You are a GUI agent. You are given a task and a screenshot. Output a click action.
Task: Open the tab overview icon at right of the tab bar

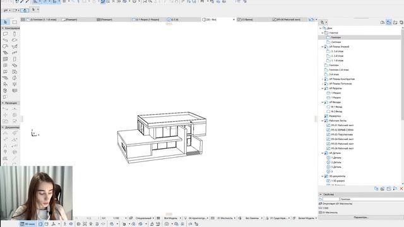tap(311, 20)
